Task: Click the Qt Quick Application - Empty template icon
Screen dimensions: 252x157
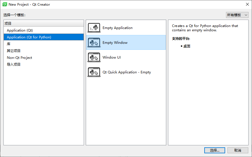Action: pyautogui.click(x=94, y=72)
